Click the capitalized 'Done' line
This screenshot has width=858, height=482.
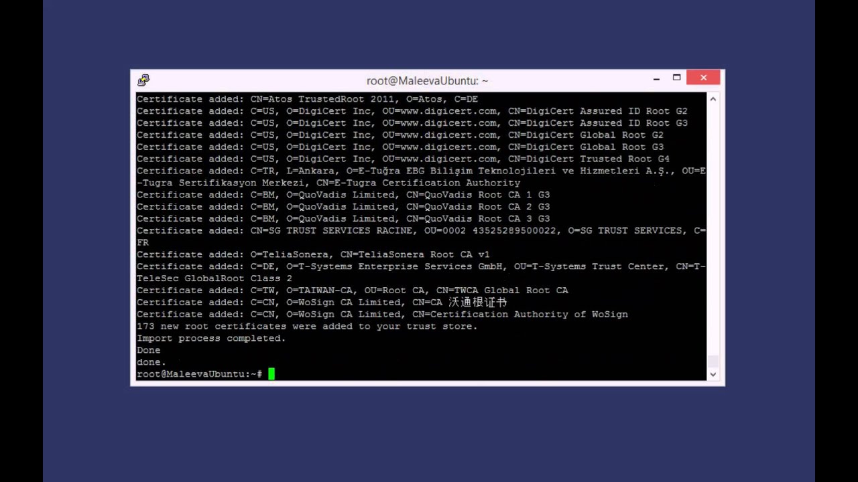(x=149, y=351)
